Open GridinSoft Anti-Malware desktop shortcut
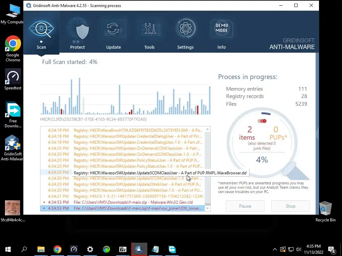 point(12,148)
